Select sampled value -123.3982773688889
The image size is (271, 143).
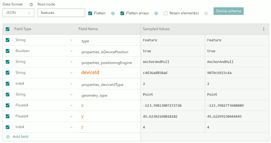click(225, 106)
